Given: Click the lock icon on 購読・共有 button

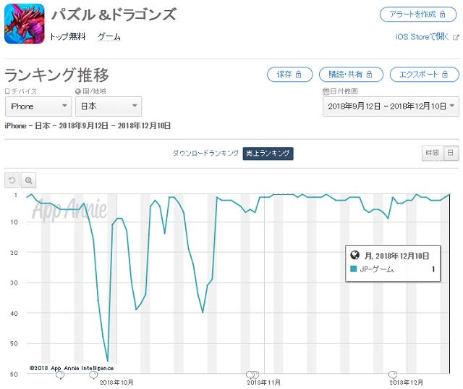Looking at the screenshot, I should [369, 75].
